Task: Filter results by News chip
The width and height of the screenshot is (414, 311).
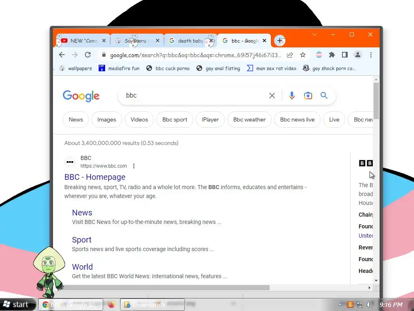Action: 76,119
